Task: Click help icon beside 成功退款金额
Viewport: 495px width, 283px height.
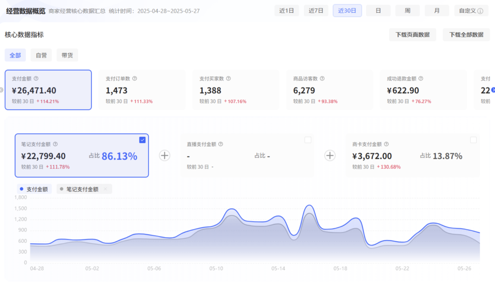Action: pos(421,79)
